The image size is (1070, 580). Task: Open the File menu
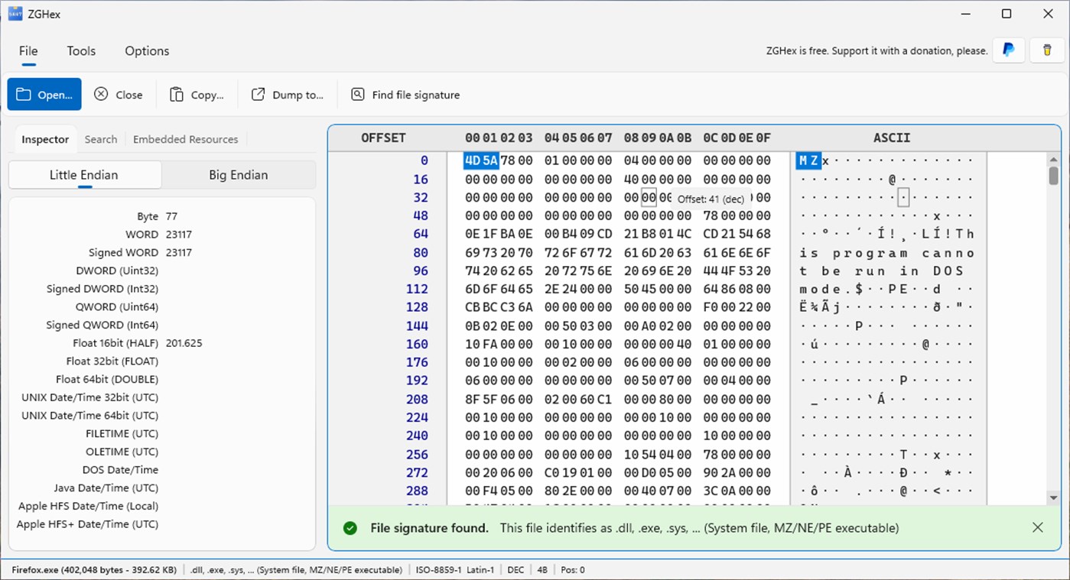click(x=28, y=51)
